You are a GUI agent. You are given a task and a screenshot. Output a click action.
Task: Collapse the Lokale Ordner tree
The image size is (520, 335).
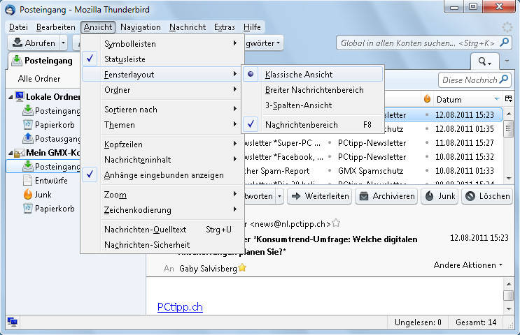(10, 97)
